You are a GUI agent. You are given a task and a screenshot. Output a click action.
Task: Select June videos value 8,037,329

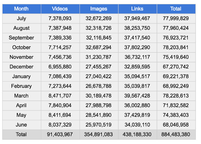(60, 125)
